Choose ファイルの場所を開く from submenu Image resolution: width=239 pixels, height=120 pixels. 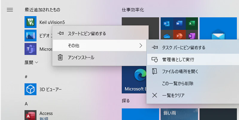(180, 72)
